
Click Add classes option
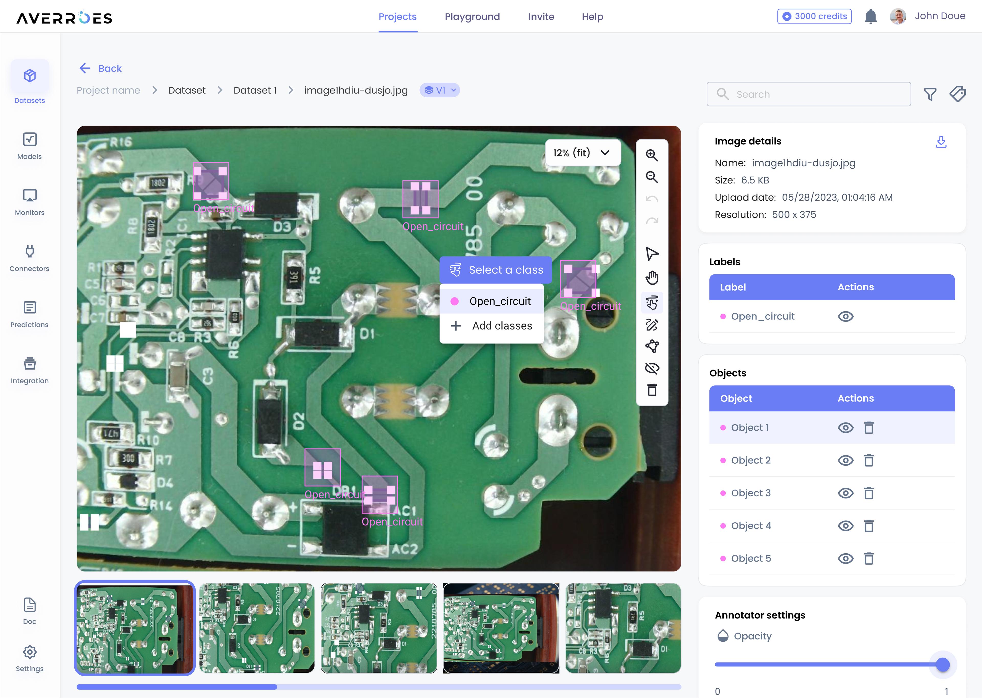[501, 326]
